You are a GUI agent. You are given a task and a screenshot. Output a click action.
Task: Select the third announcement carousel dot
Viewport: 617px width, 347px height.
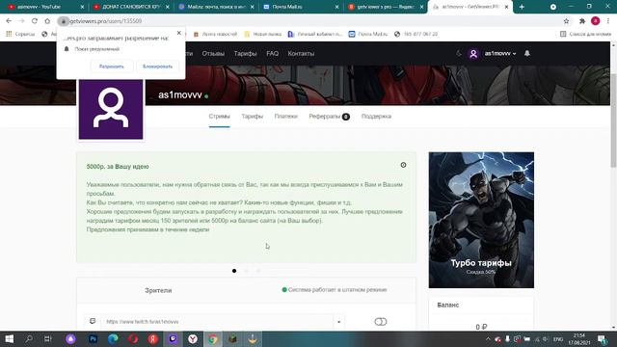(258, 271)
